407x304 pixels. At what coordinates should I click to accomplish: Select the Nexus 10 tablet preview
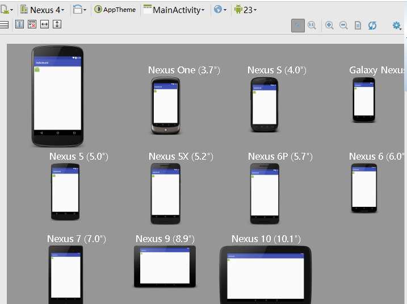pos(265,274)
